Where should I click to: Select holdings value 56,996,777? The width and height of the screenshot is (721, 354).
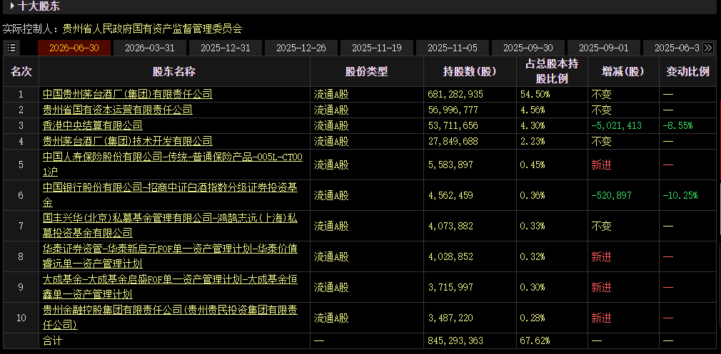(453, 110)
